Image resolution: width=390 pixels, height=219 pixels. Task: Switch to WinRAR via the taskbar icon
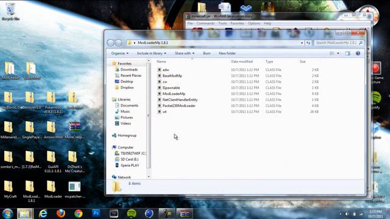pyautogui.click(x=184, y=214)
